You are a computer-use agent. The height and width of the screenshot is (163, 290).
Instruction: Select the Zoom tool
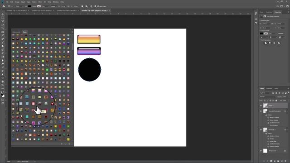pyautogui.click(x=3, y=85)
